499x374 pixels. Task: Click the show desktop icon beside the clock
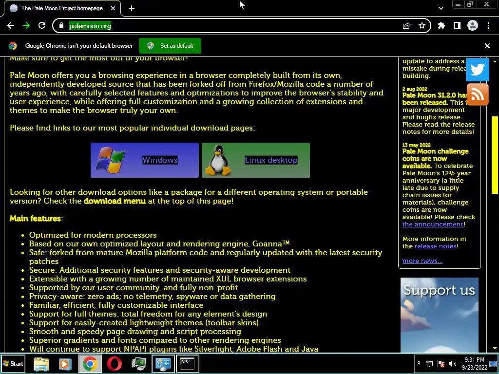[494, 364]
